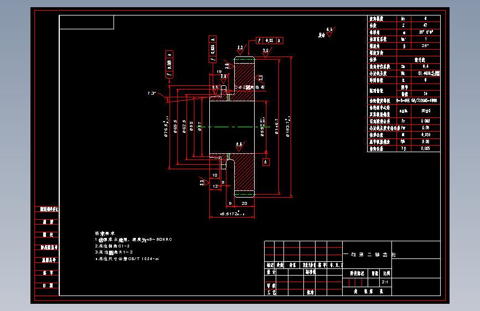
Task: Pick the "Ø58" diameter dimension
Action: (x=192, y=126)
